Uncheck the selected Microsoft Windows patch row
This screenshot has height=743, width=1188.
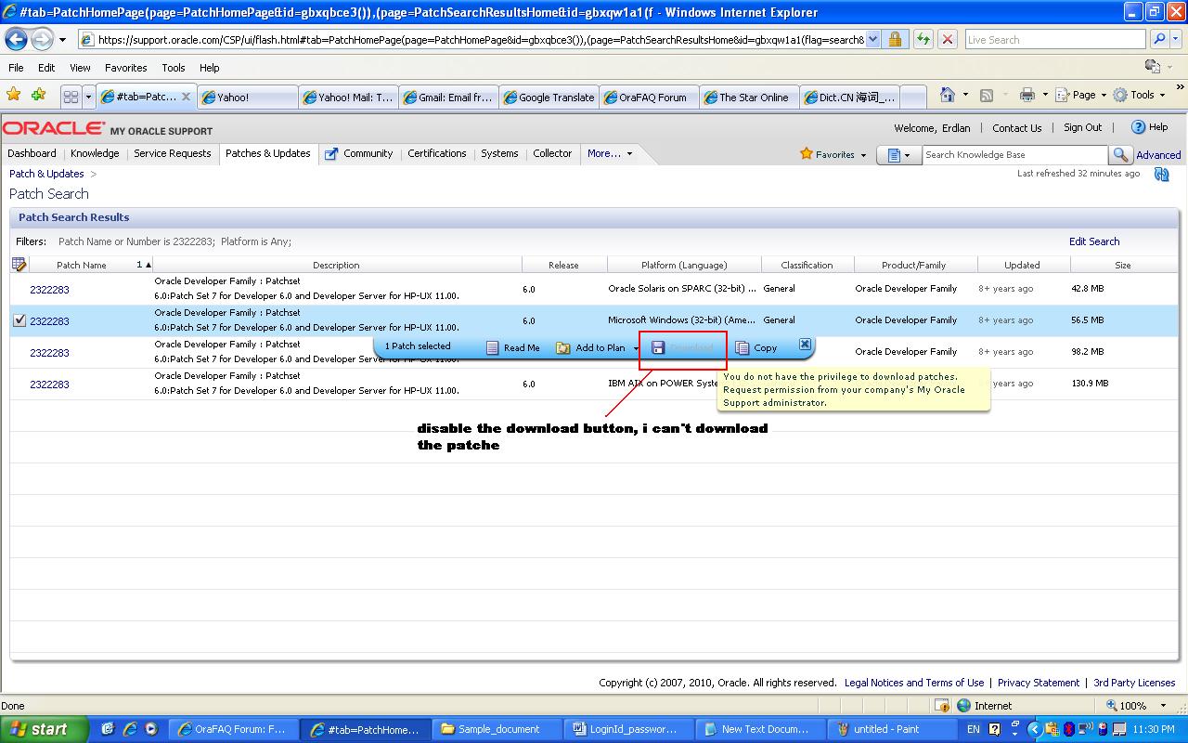click(19, 320)
